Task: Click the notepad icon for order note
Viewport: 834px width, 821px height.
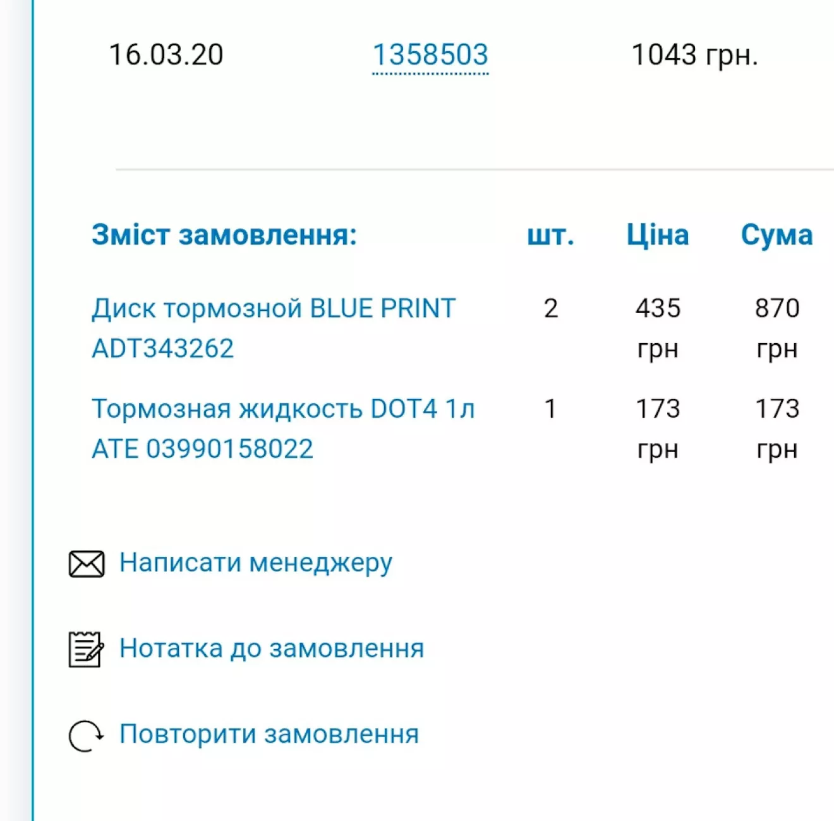Action: (86, 649)
